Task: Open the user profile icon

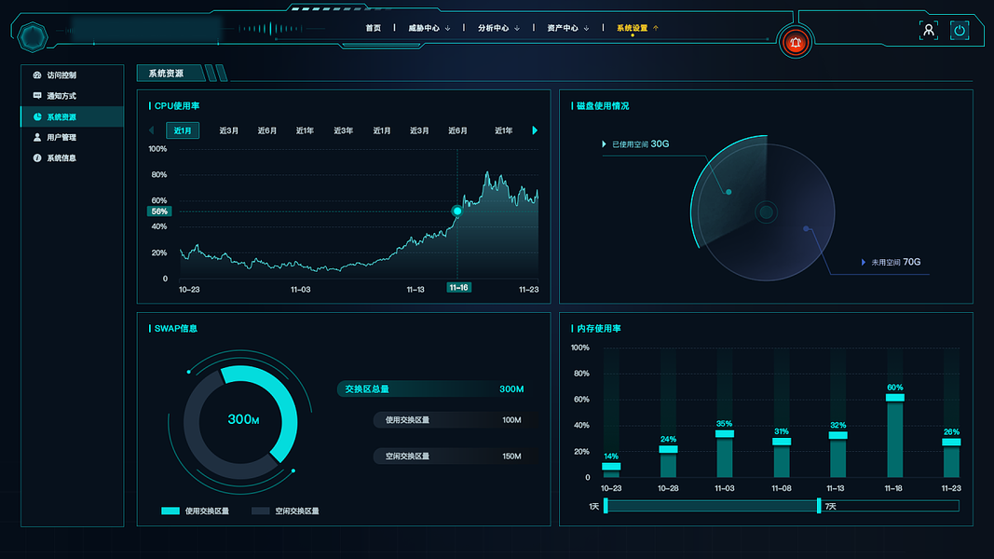Action: click(929, 30)
